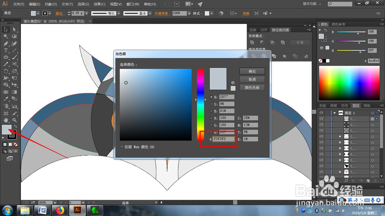Viewport: 385px width, 216px height.
Task: Toggle visibility of the black triangle thumbnail layer
Action: pos(321,166)
